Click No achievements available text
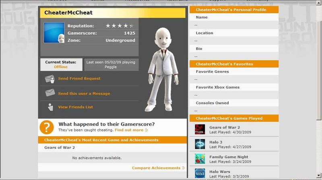Screen dimensions: 322x180 pyautogui.click(x=97, y=158)
